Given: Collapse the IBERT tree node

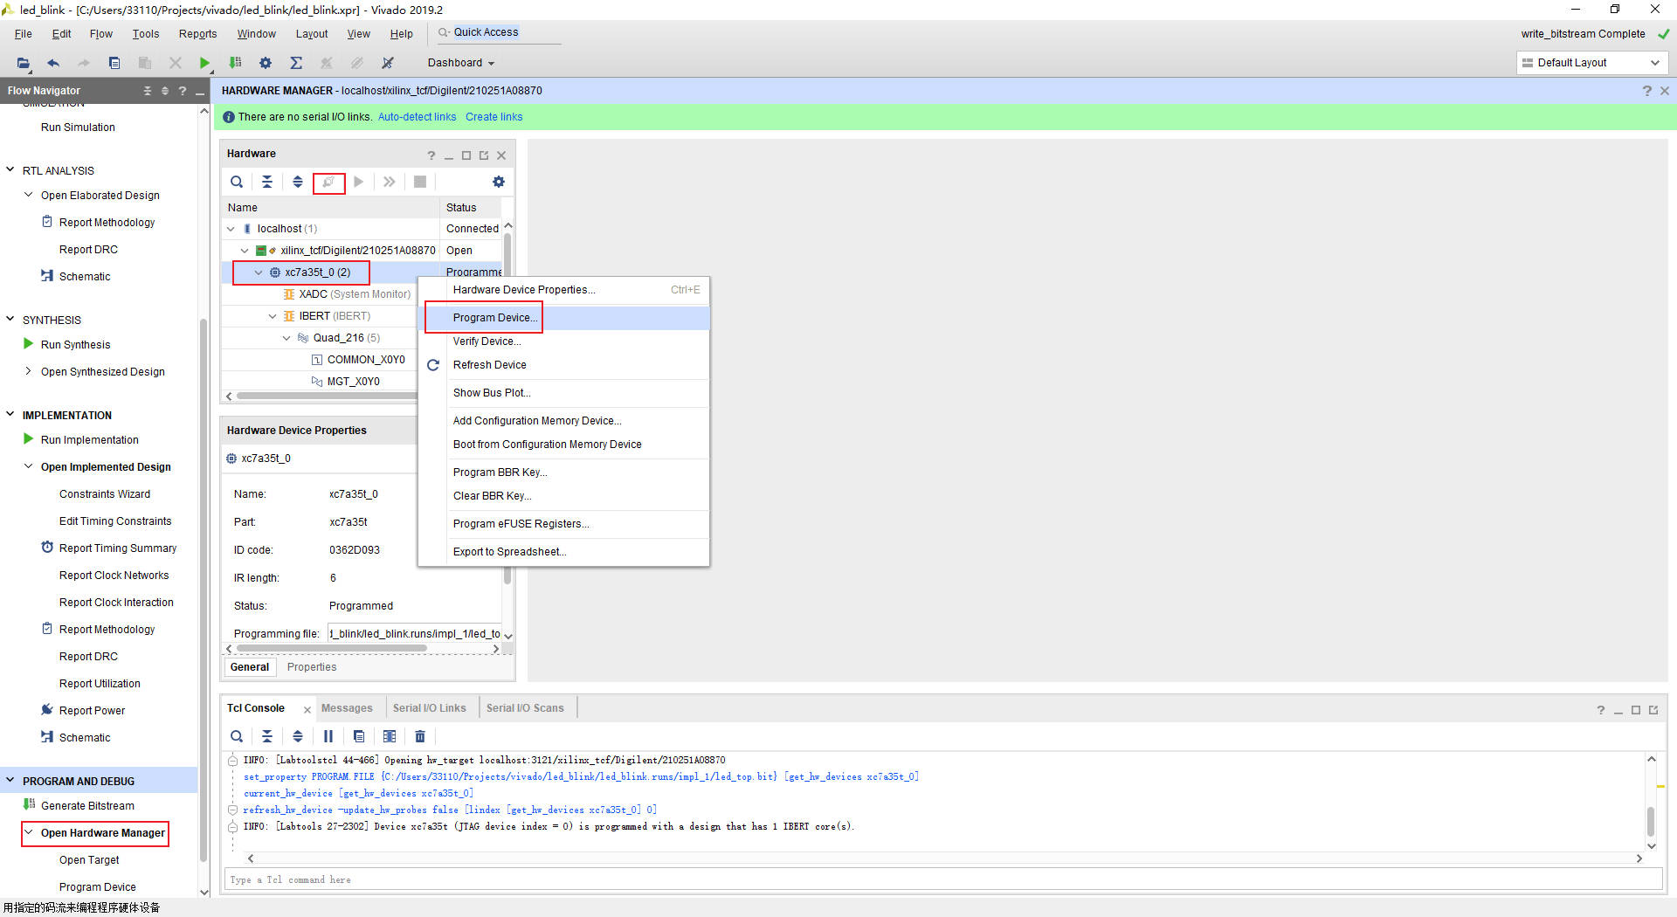Looking at the screenshot, I should point(273,316).
